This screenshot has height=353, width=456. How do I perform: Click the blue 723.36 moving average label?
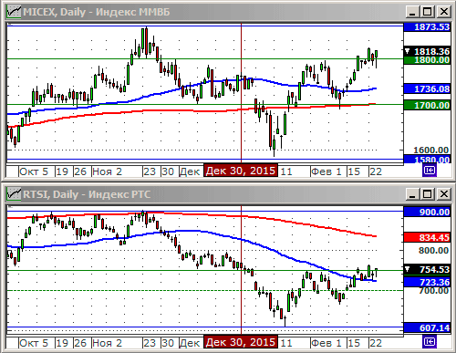[427, 282]
